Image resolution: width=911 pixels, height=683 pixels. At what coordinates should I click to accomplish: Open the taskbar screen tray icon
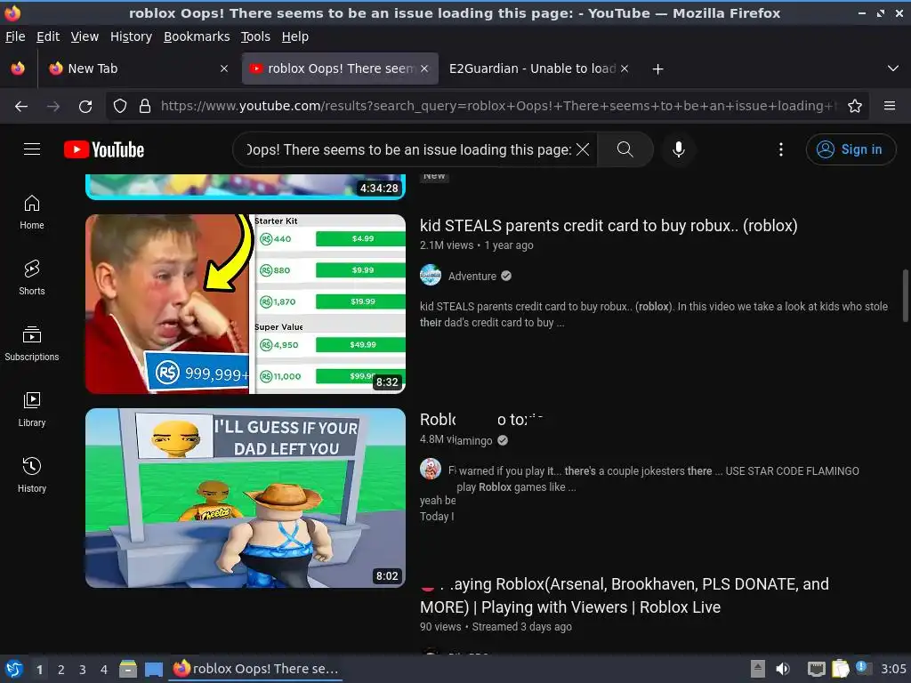point(817,669)
